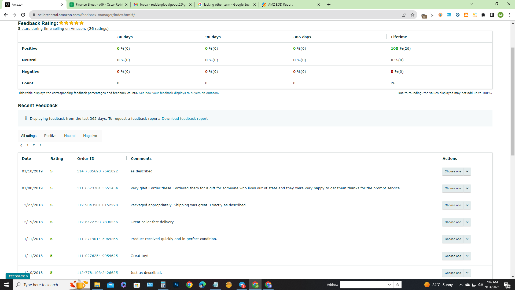Image resolution: width=515 pixels, height=290 pixels.
Task: Open weather widget 24°C Sunny
Action: click(439, 285)
